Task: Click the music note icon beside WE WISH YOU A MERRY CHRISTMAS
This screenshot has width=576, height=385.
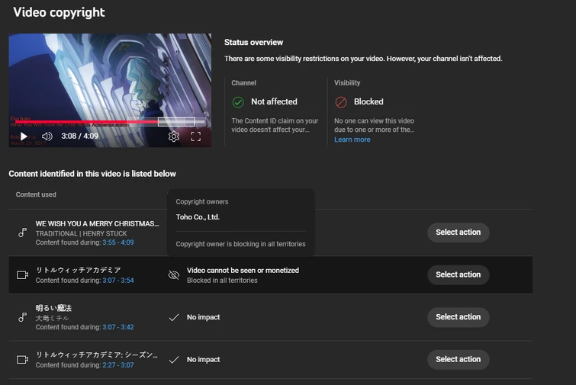Action: pyautogui.click(x=23, y=233)
